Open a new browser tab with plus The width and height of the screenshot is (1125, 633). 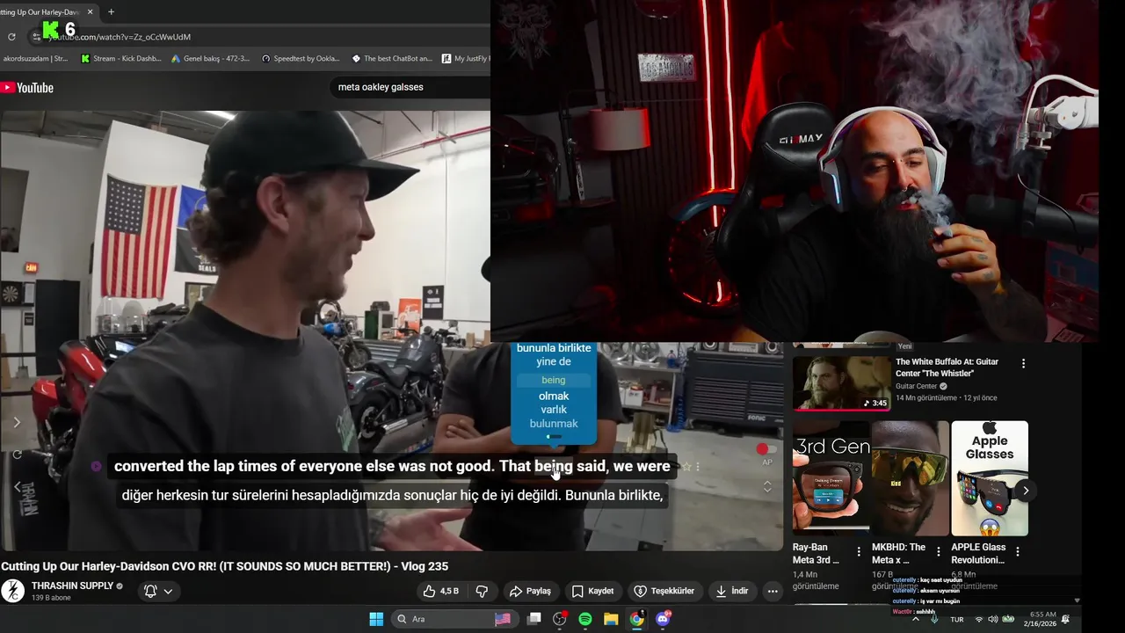click(111, 12)
